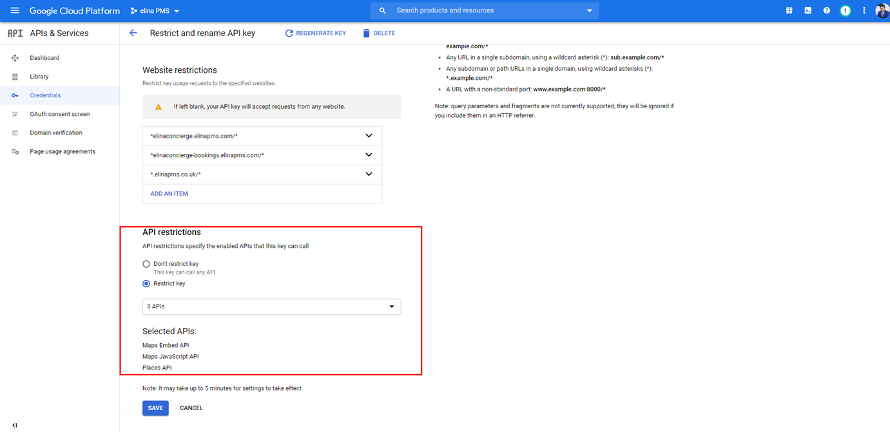Image resolution: width=890 pixels, height=432 pixels.
Task: Cancel the API key changes
Action: point(191,408)
